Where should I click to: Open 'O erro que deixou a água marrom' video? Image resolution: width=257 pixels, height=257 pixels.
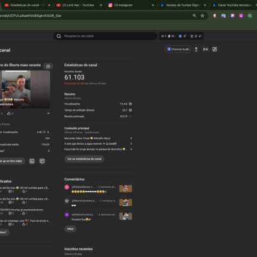coord(90,143)
